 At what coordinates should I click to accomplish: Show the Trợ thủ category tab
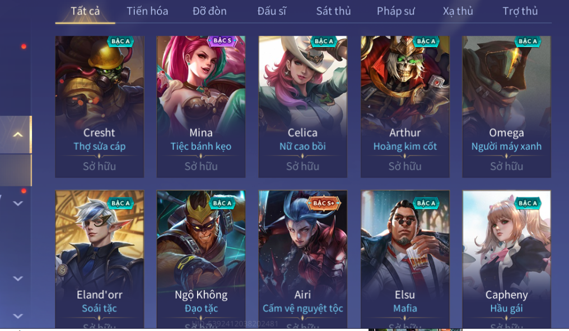(x=520, y=11)
